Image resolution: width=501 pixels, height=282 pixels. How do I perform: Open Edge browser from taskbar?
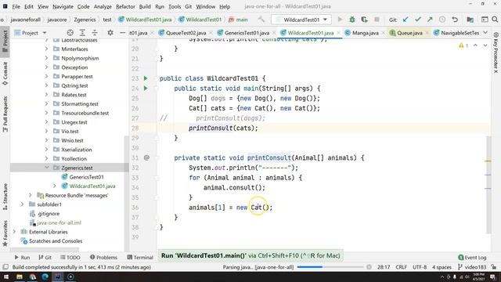click(x=45, y=277)
